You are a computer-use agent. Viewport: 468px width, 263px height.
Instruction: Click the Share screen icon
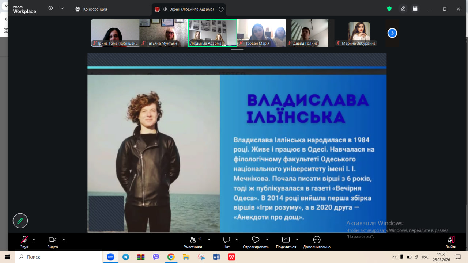tap(286, 242)
